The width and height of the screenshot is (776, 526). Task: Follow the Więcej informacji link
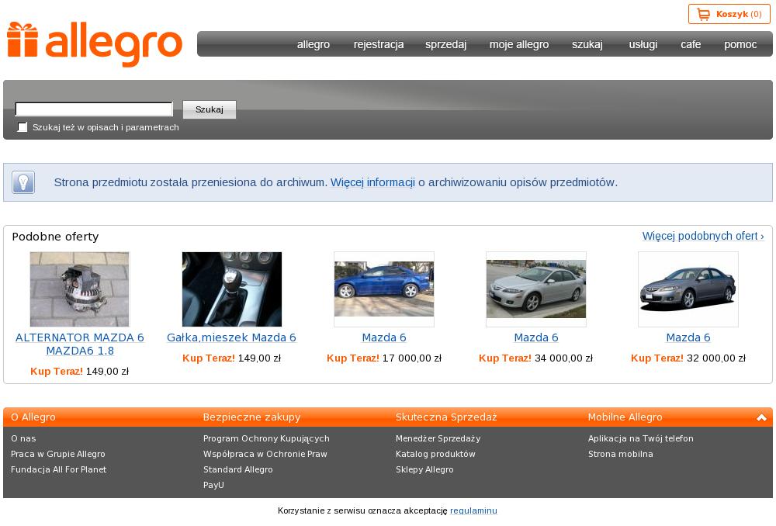pos(372,182)
